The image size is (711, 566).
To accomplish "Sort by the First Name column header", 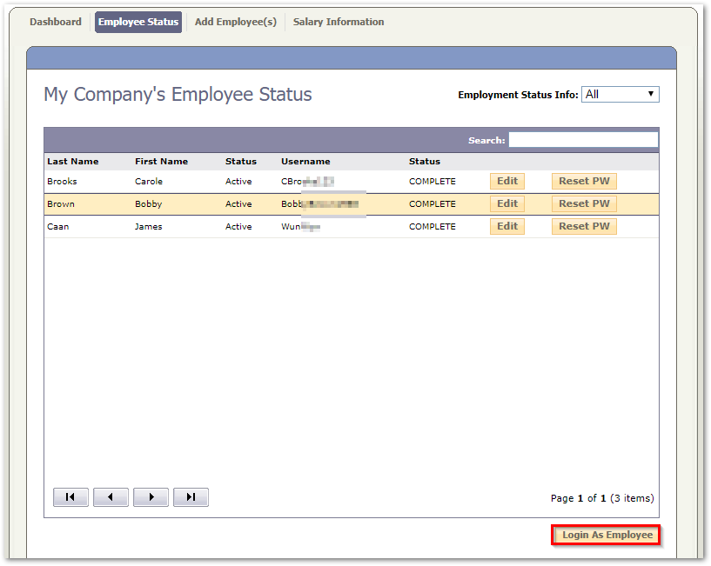I will 161,162.
